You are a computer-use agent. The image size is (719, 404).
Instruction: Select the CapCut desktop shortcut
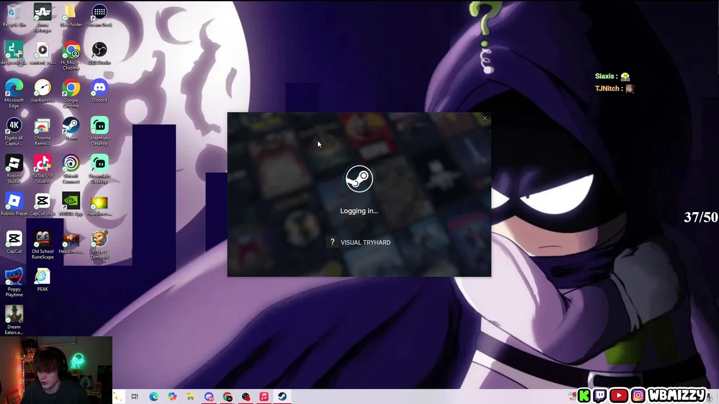click(x=14, y=242)
